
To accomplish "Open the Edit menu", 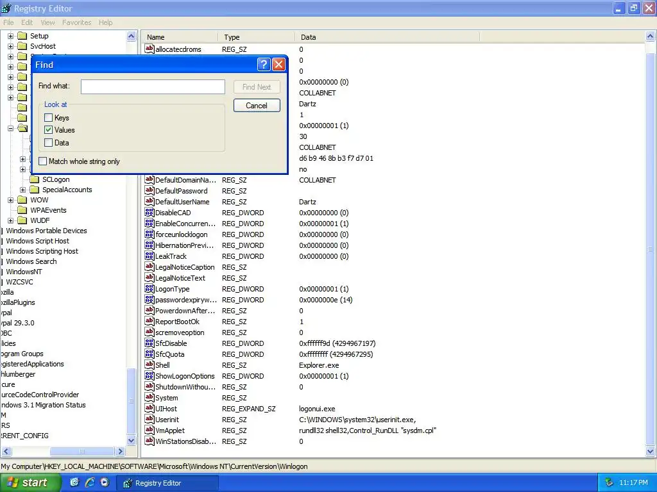I will [27, 22].
